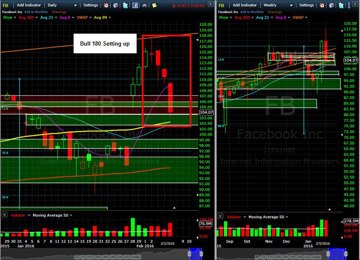Click the Bull 180 Setting up annotation box
The width and height of the screenshot is (360, 260).
pos(105,43)
